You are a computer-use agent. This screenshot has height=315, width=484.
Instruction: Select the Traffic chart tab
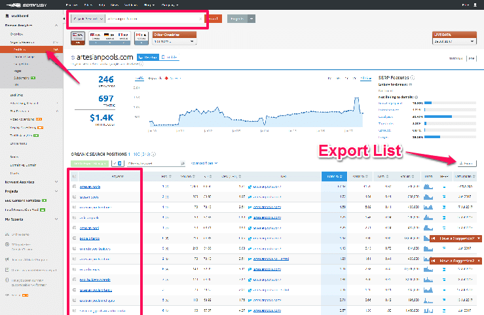(x=140, y=79)
